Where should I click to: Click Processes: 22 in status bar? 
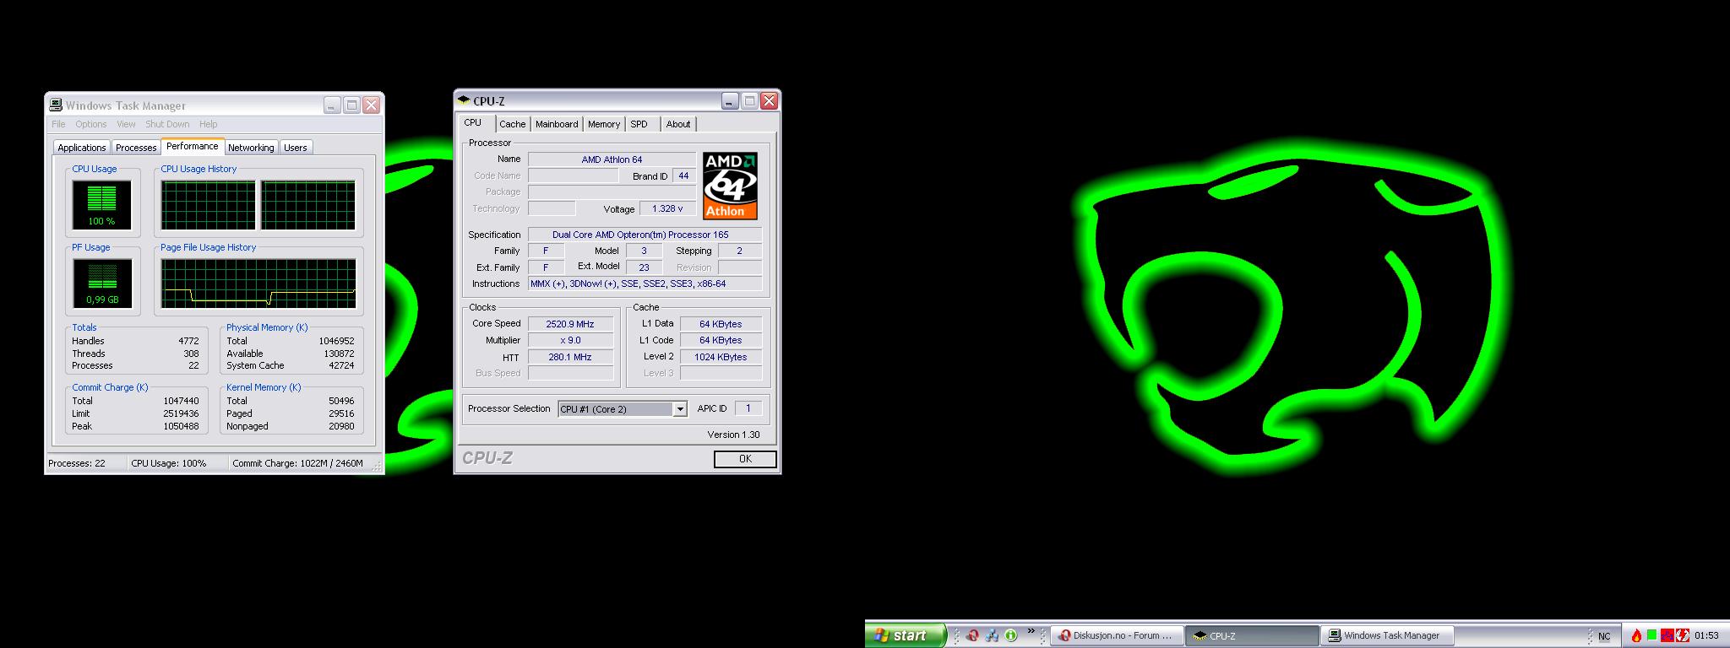(x=77, y=463)
